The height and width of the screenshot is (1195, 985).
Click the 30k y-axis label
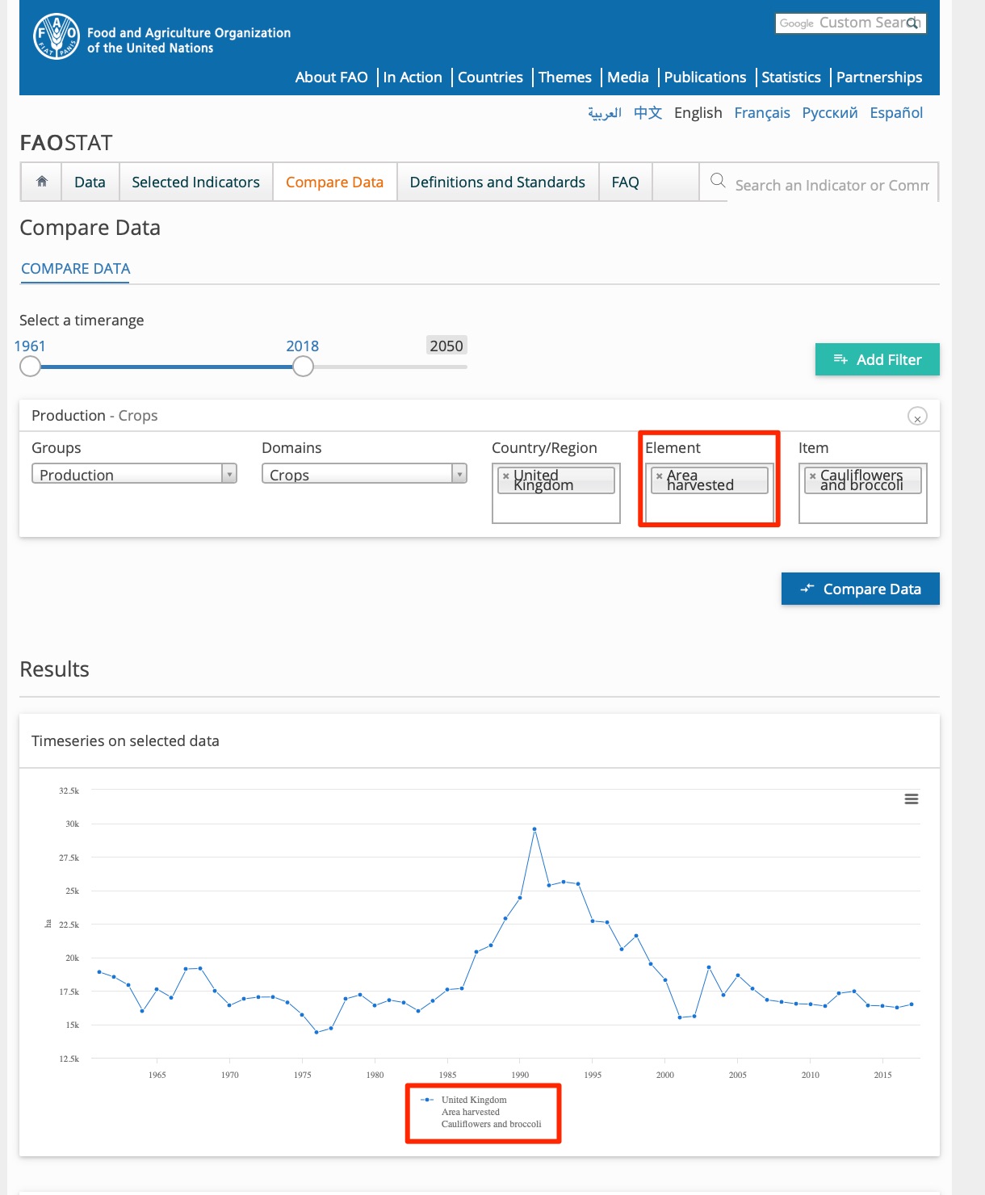point(73,824)
